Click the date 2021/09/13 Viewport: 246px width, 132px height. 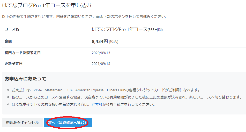tap(101, 64)
